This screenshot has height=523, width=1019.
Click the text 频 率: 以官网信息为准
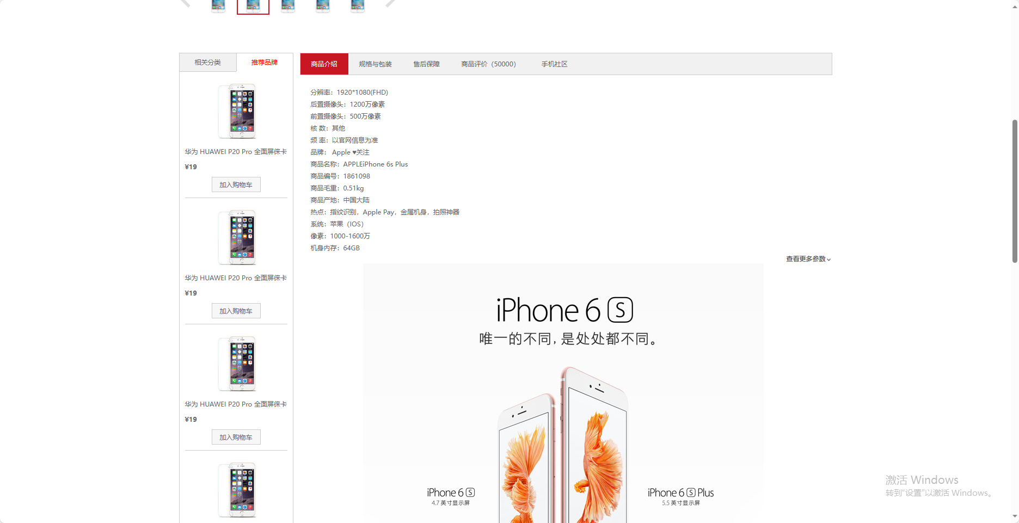pos(344,140)
